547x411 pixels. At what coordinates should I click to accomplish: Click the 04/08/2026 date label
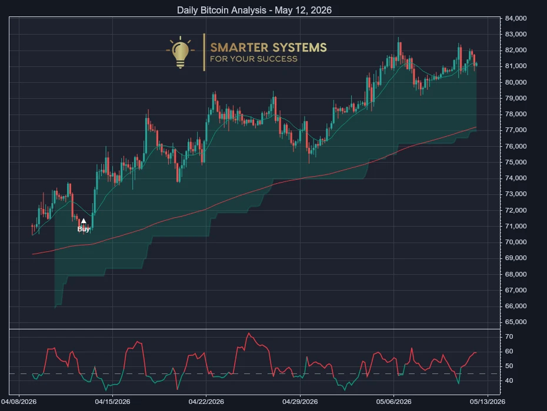coord(19,402)
